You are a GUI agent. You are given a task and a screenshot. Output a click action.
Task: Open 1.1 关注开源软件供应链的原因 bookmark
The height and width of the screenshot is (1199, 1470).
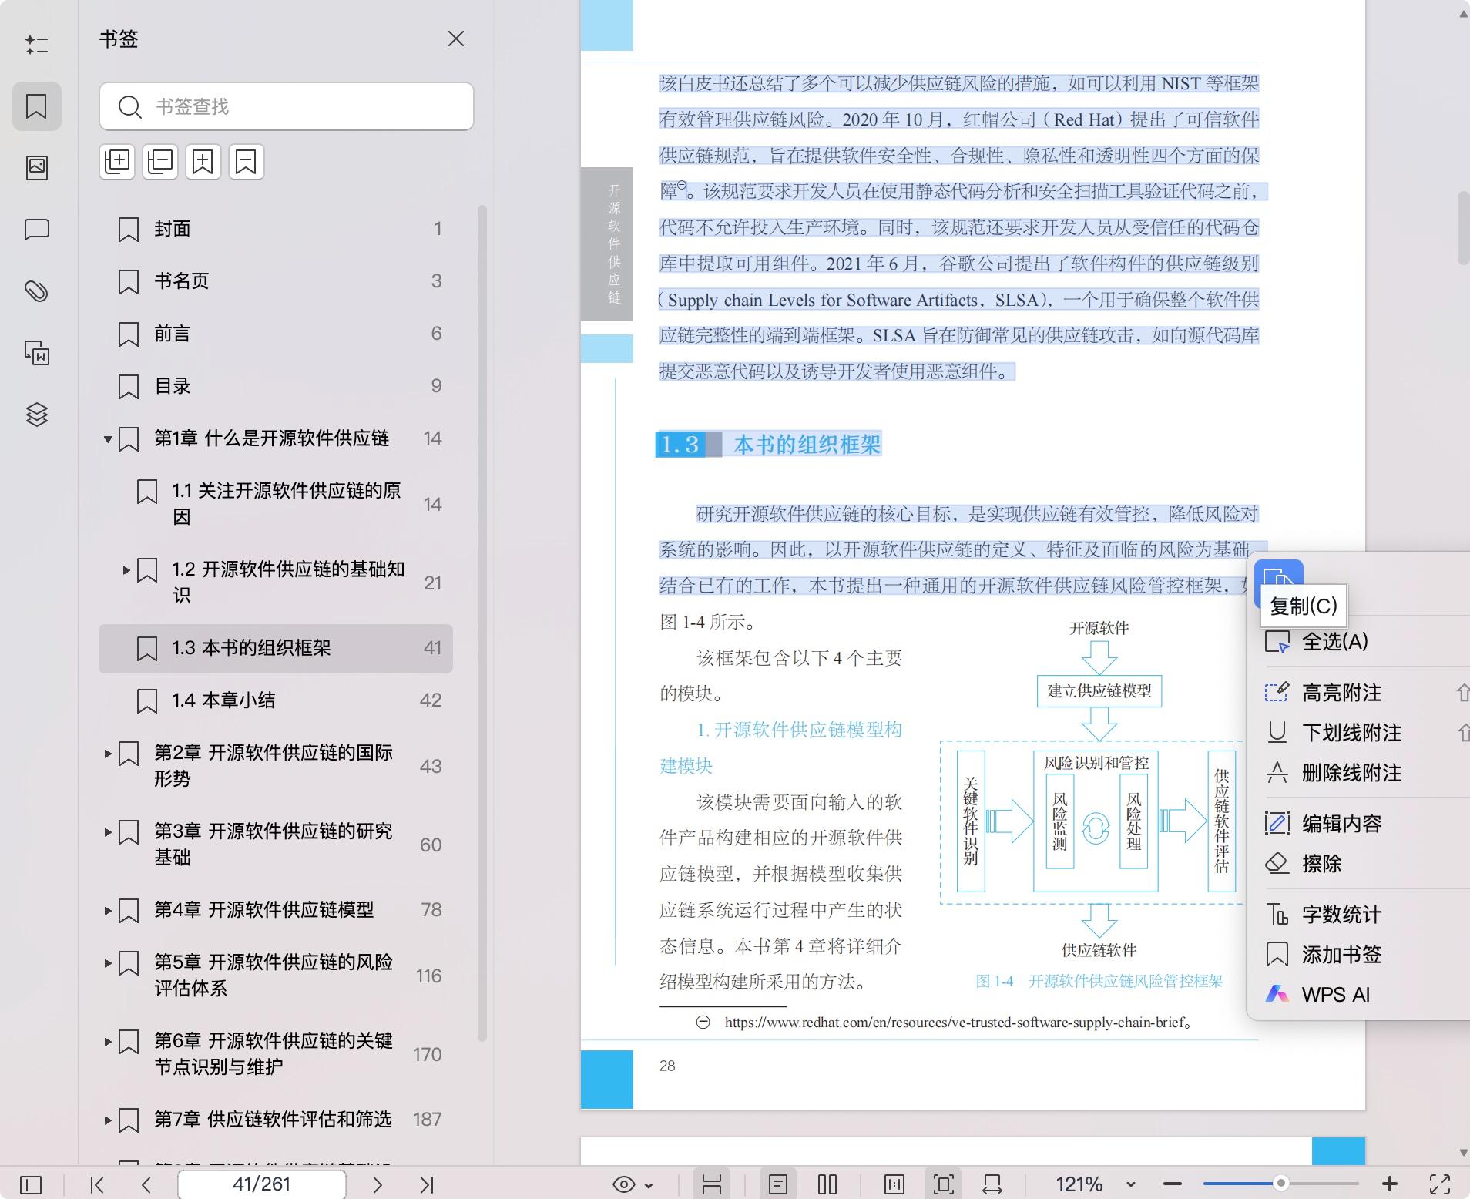click(276, 504)
